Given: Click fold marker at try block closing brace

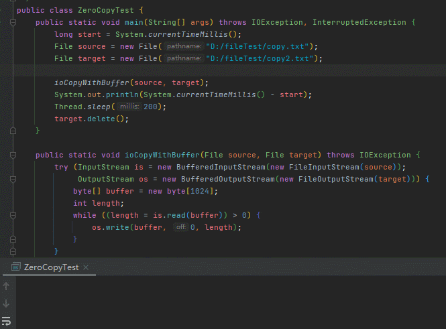Looking at the screenshot, I should [x=13, y=251].
